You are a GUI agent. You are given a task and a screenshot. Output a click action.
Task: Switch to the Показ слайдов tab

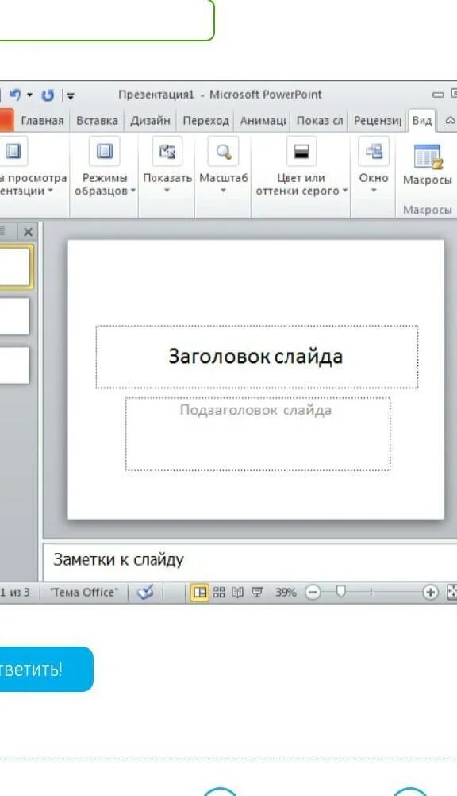coord(320,121)
